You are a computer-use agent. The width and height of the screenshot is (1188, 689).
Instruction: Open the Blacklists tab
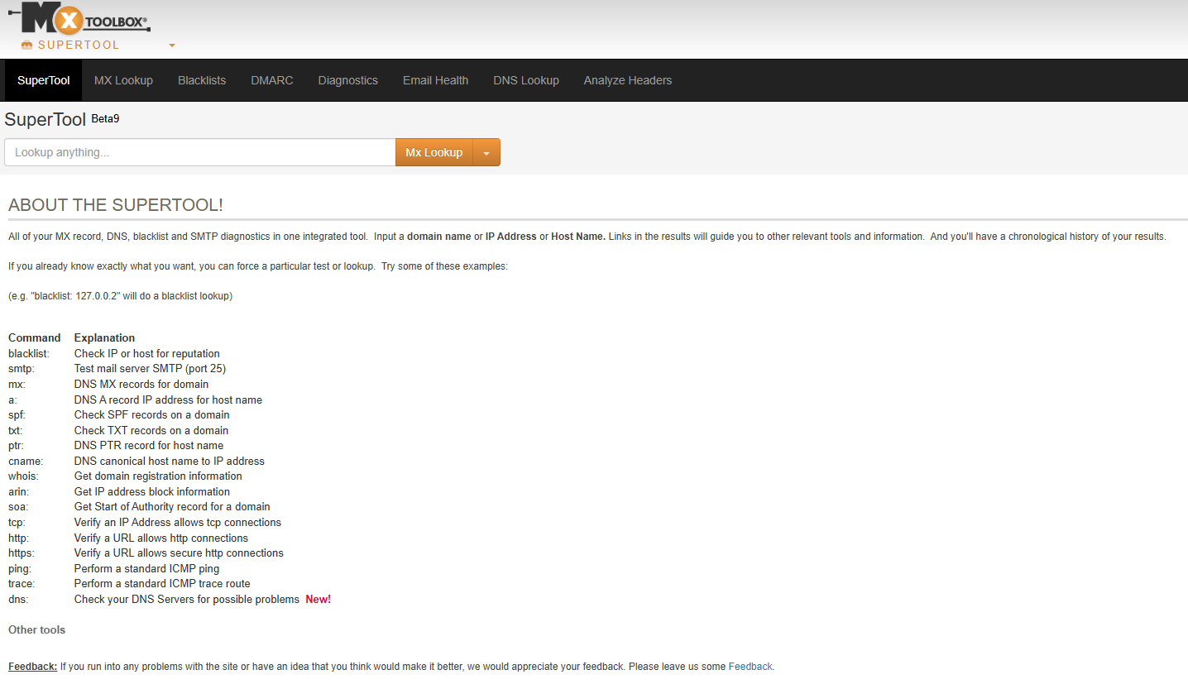point(202,80)
